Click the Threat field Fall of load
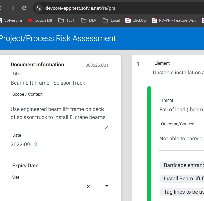This screenshot has width=204, height=201. point(182,110)
